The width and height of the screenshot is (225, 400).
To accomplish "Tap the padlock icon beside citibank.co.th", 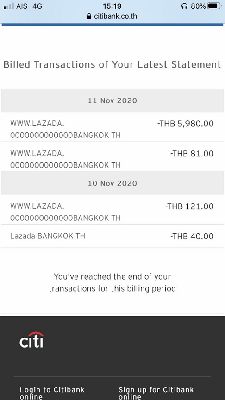I will pos(89,16).
